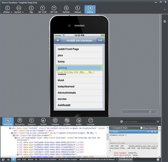The width and height of the screenshot is (168, 162).
Task: Click the zoom slider plus end
Action: click(154, 112)
